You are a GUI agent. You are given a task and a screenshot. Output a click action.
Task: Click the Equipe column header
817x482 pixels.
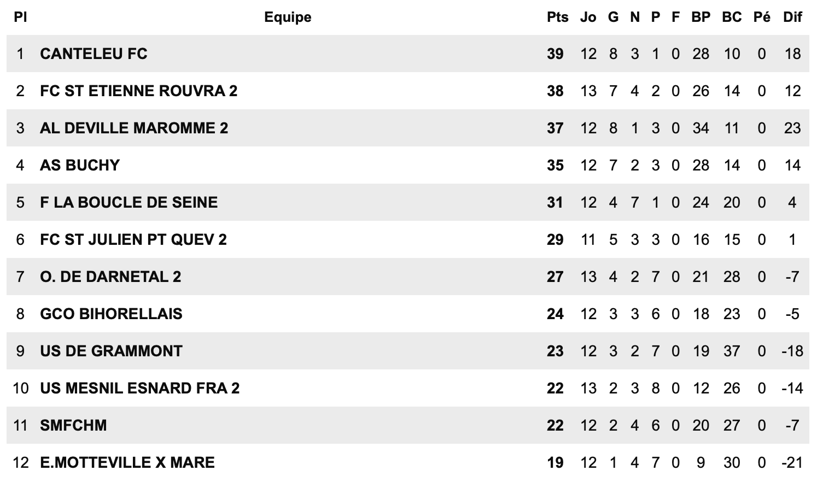[x=288, y=17]
